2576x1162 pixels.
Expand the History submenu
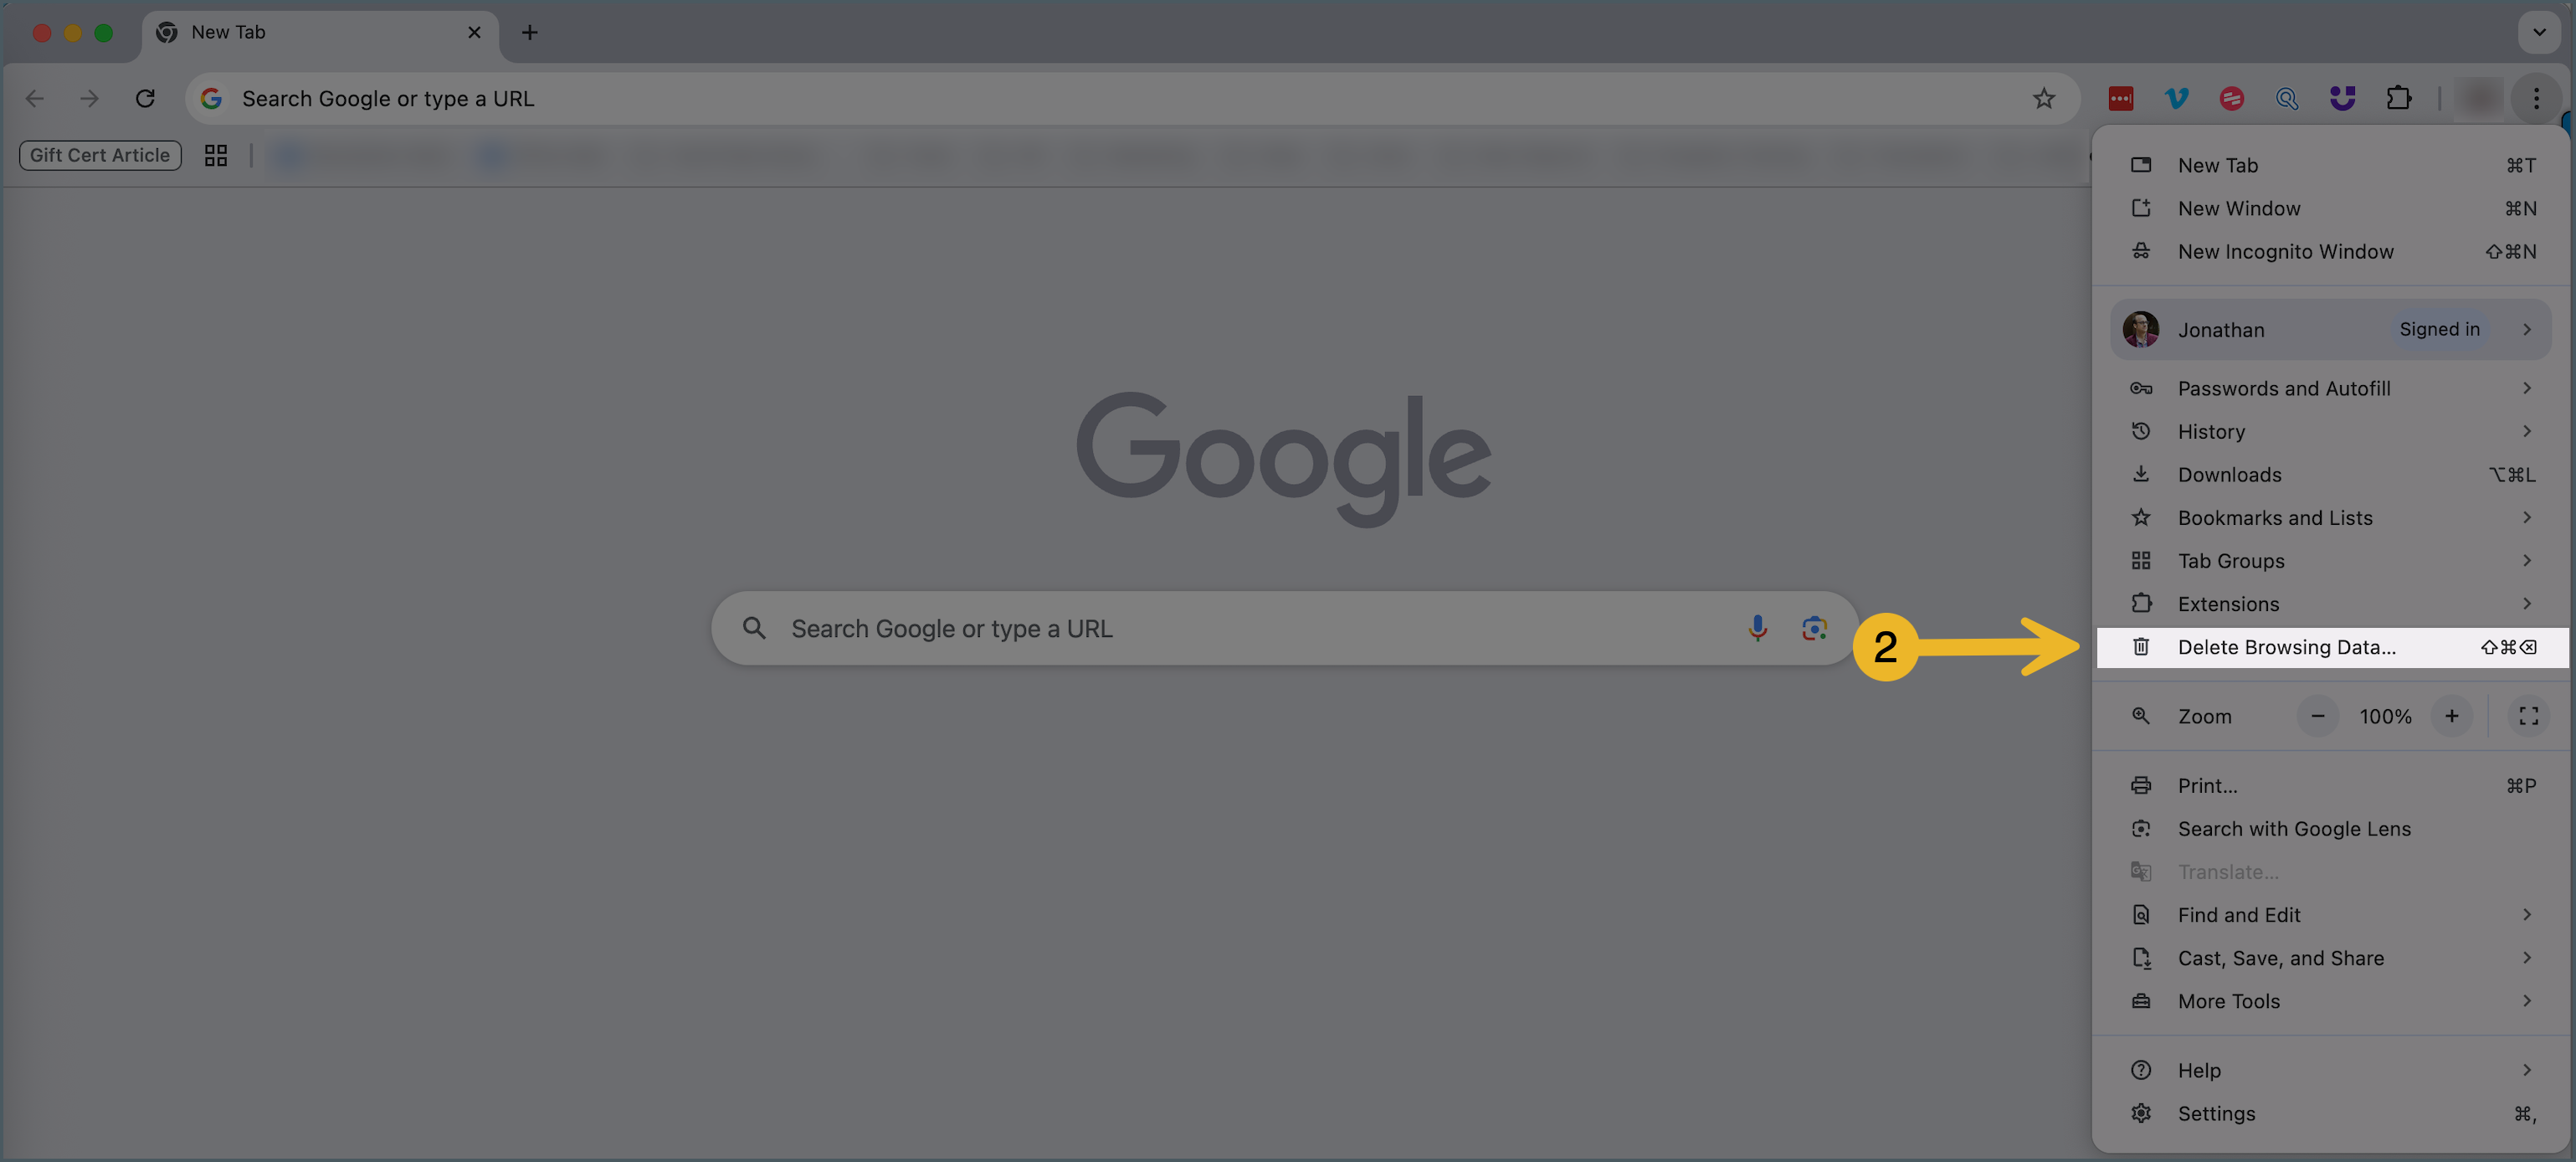click(2330, 431)
